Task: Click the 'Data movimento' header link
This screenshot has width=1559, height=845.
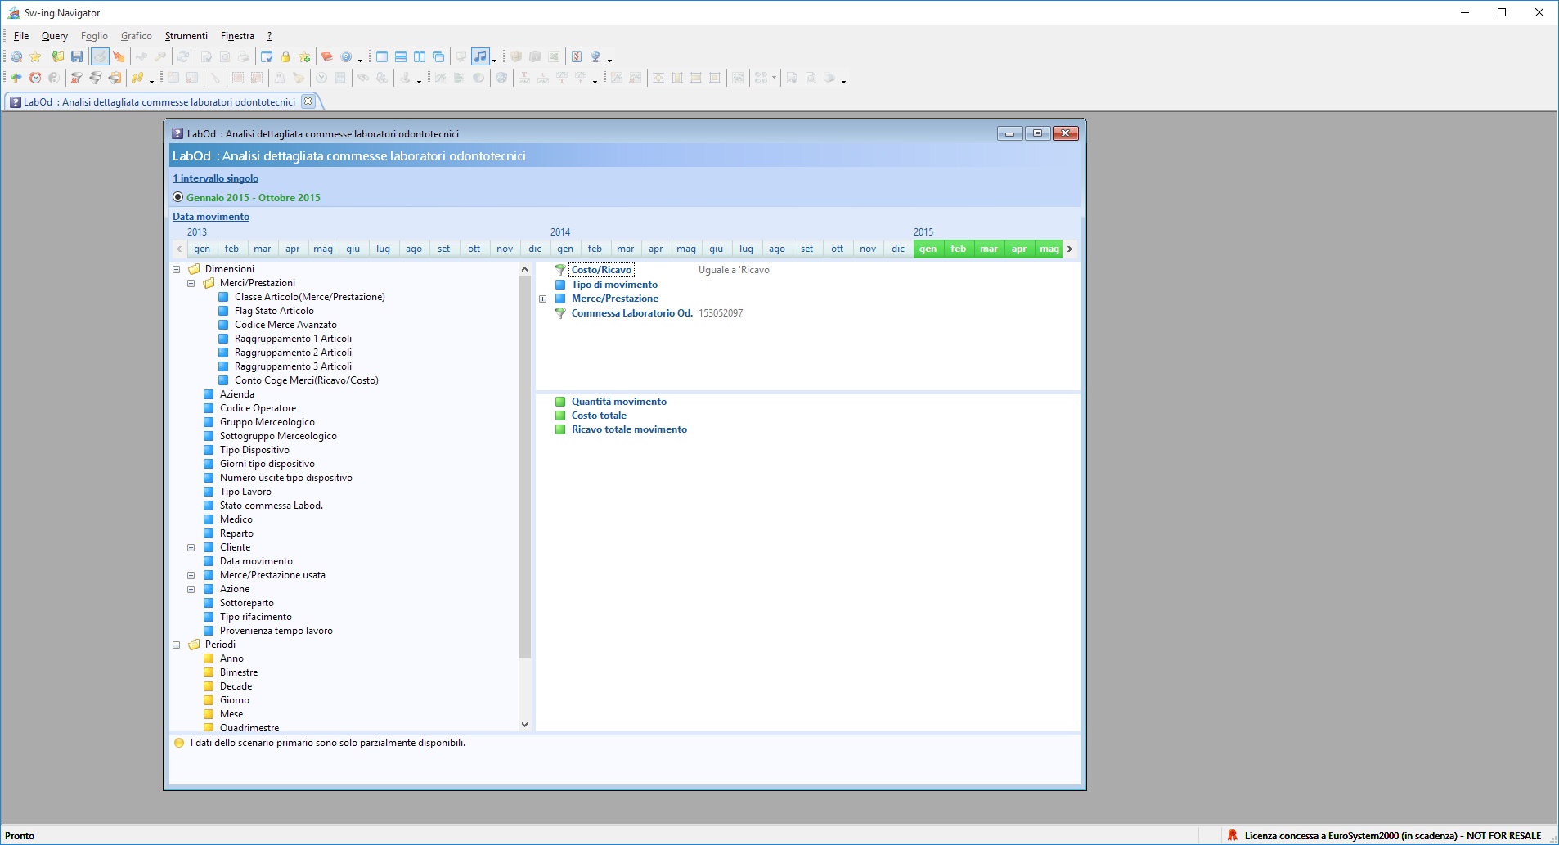Action: (x=211, y=217)
